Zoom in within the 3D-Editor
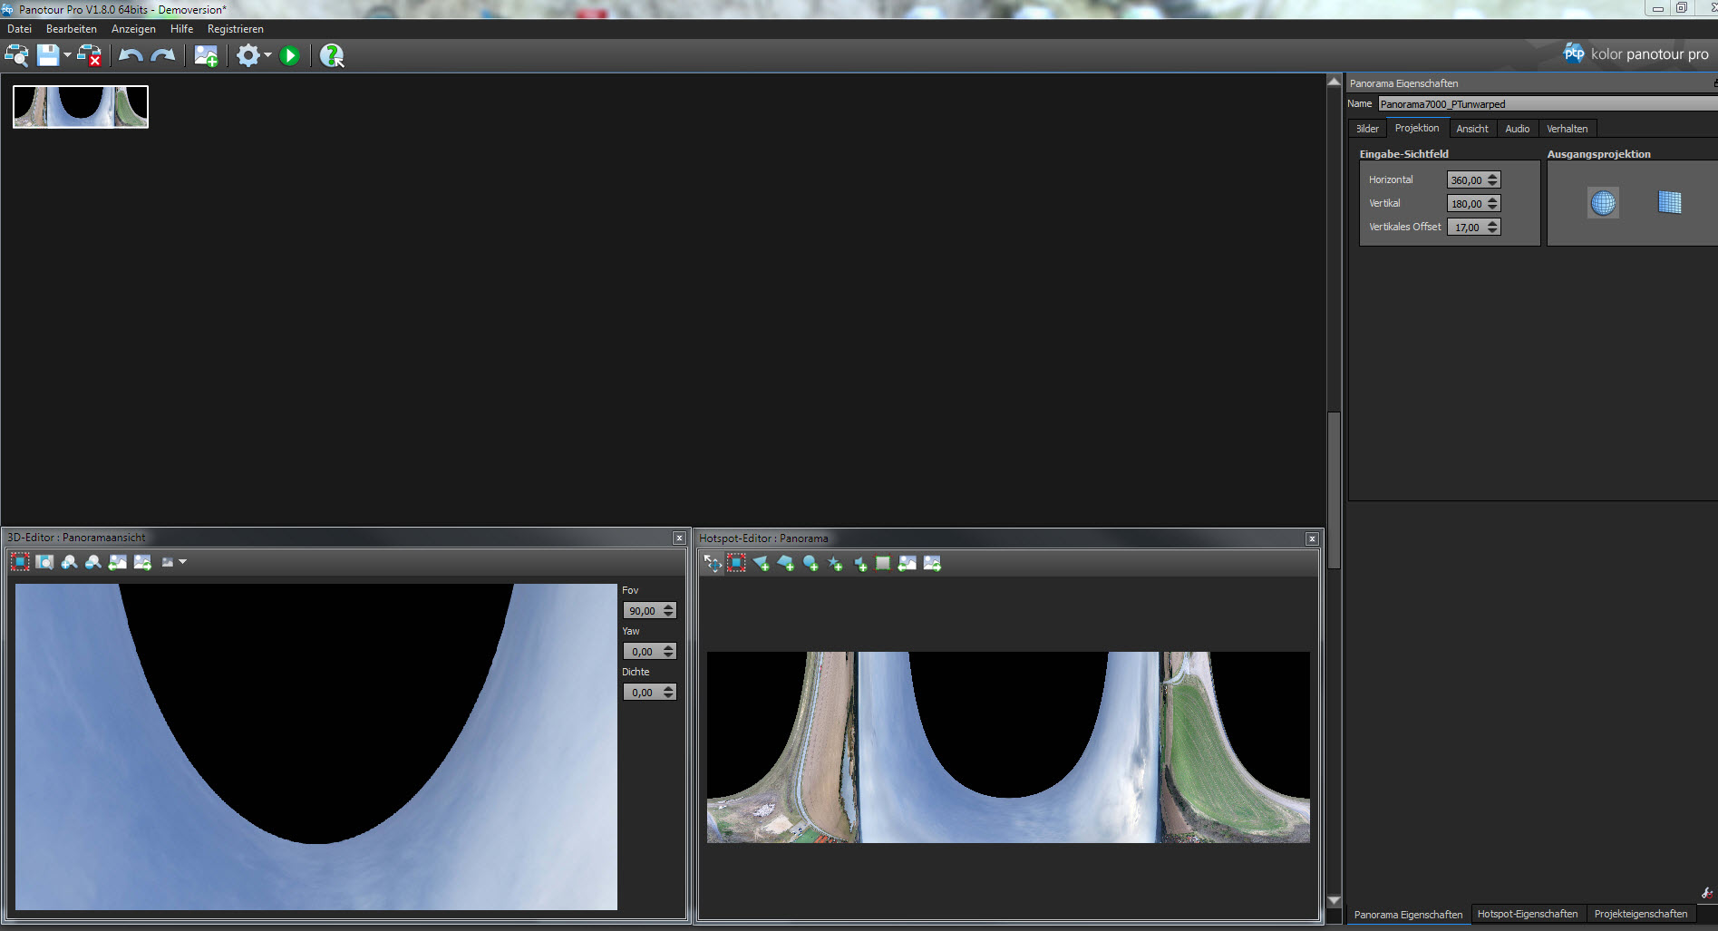This screenshot has width=1718, height=931. click(x=69, y=562)
